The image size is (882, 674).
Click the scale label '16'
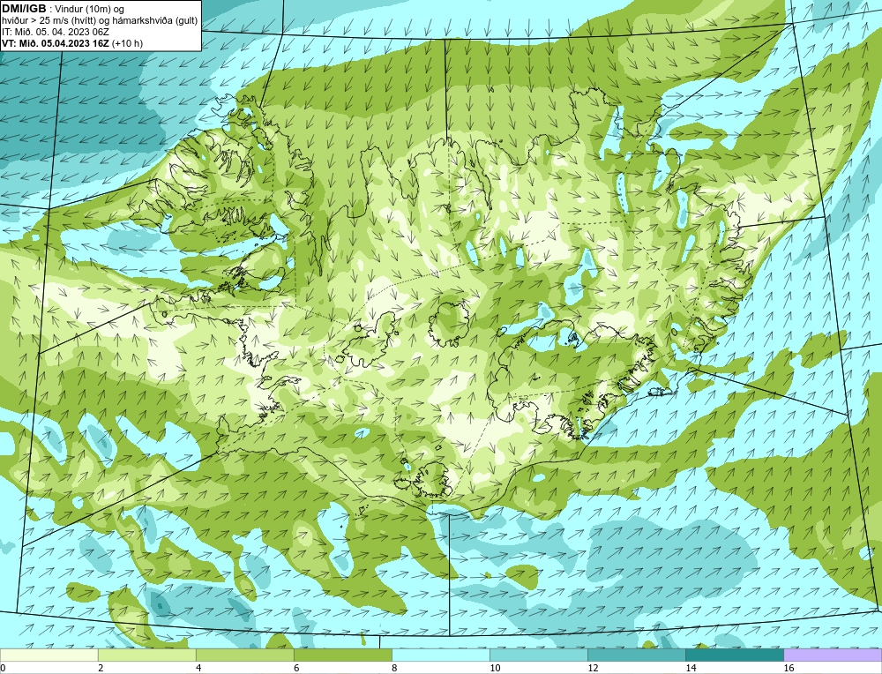click(x=788, y=668)
